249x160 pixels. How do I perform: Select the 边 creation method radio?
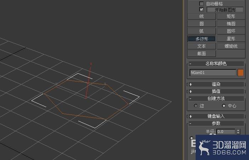point(196,106)
